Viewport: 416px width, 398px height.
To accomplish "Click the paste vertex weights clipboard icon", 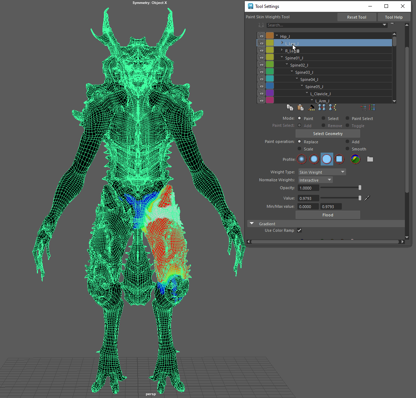I will 301,107.
